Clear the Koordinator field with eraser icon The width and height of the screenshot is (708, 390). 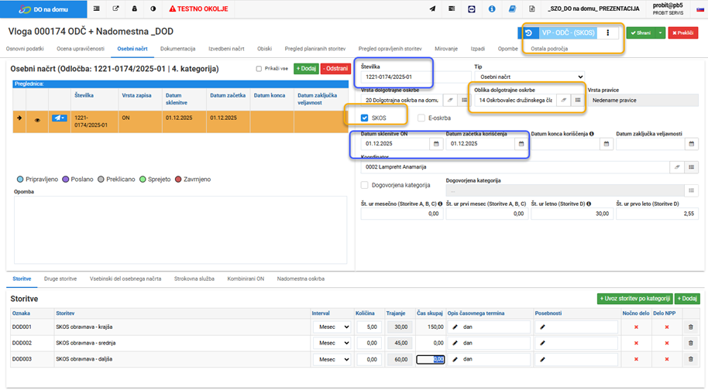coord(677,167)
